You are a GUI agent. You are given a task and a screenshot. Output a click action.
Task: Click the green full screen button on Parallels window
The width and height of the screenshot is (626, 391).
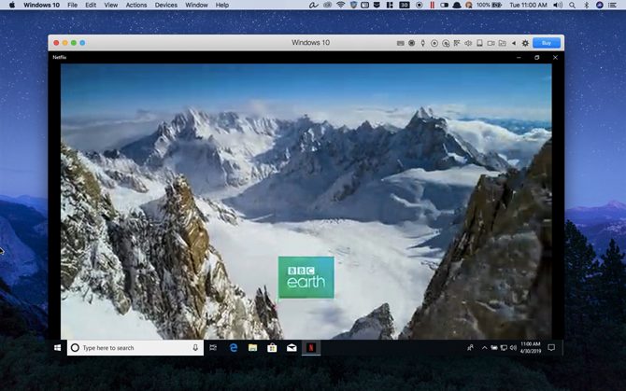(74, 43)
